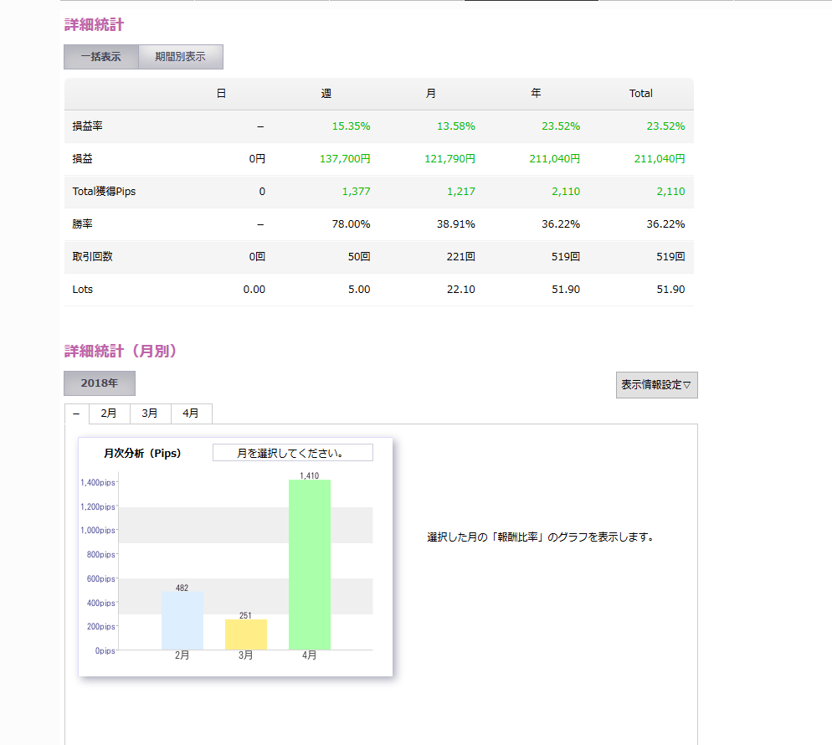832x745 pixels.
Task: Click the 月を選択してください field
Action: point(292,453)
